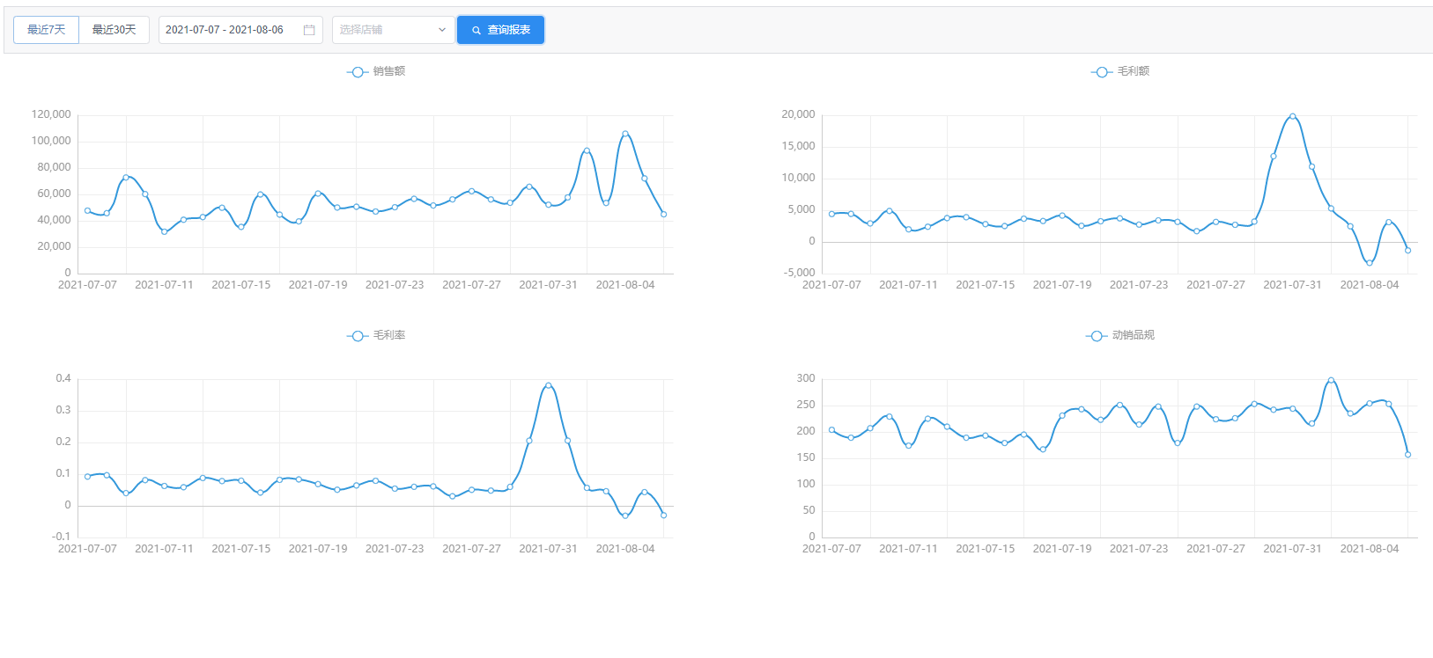
Task: Click the first data point of 毛利率 chart
Action: coord(87,477)
